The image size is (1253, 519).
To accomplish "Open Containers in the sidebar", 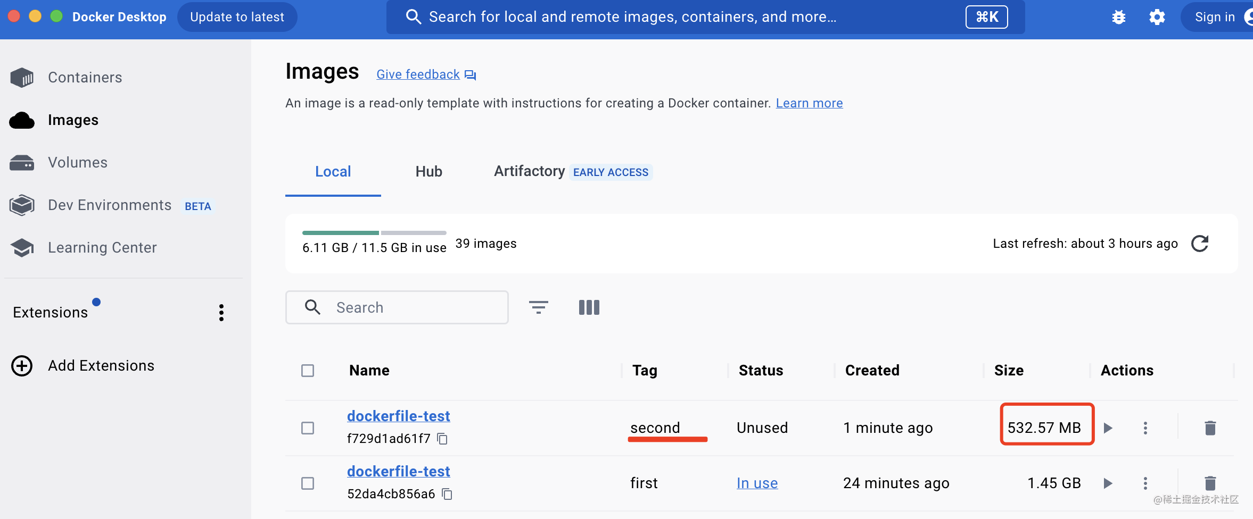I will 85,78.
